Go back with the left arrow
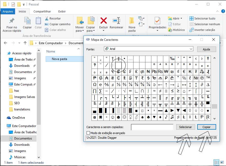The height and width of the screenshot is (166, 226). coord(5,43)
